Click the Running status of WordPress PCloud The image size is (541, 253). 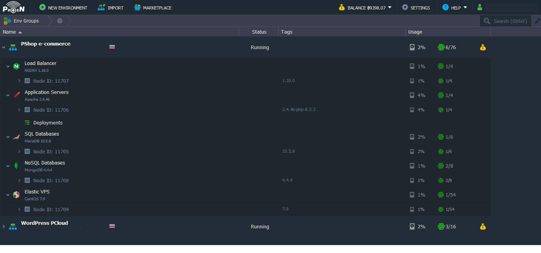click(x=260, y=227)
